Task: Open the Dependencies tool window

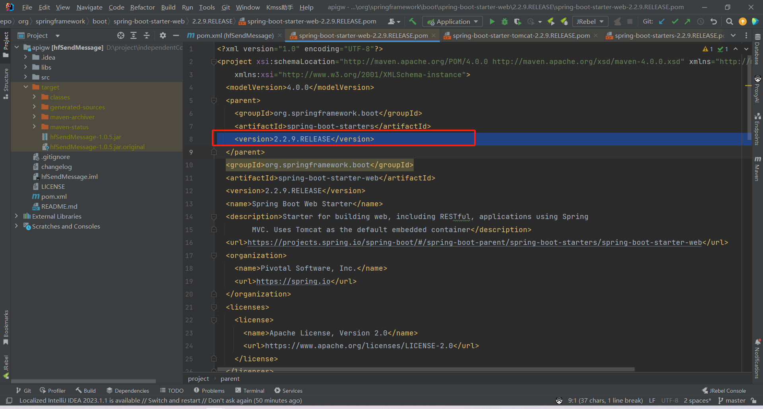Action: (x=128, y=391)
